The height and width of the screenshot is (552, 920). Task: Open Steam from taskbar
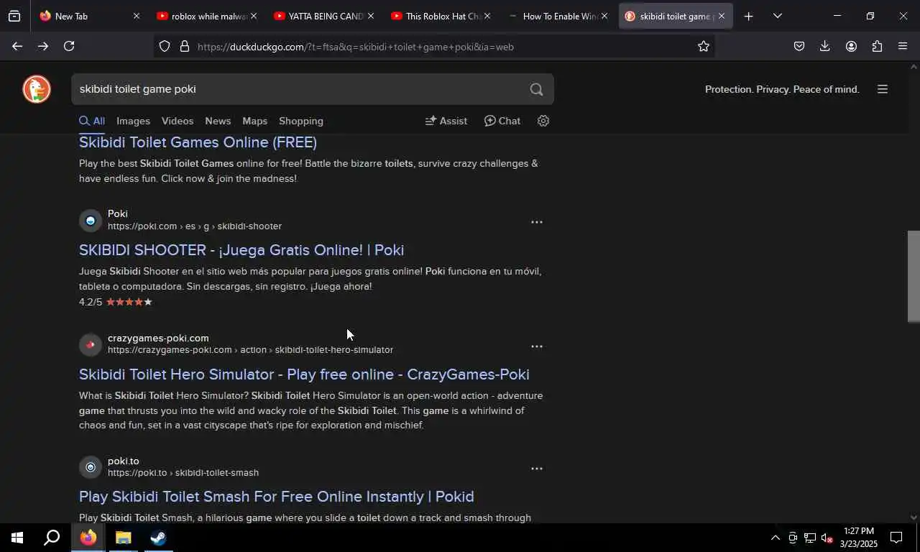pyautogui.click(x=158, y=538)
